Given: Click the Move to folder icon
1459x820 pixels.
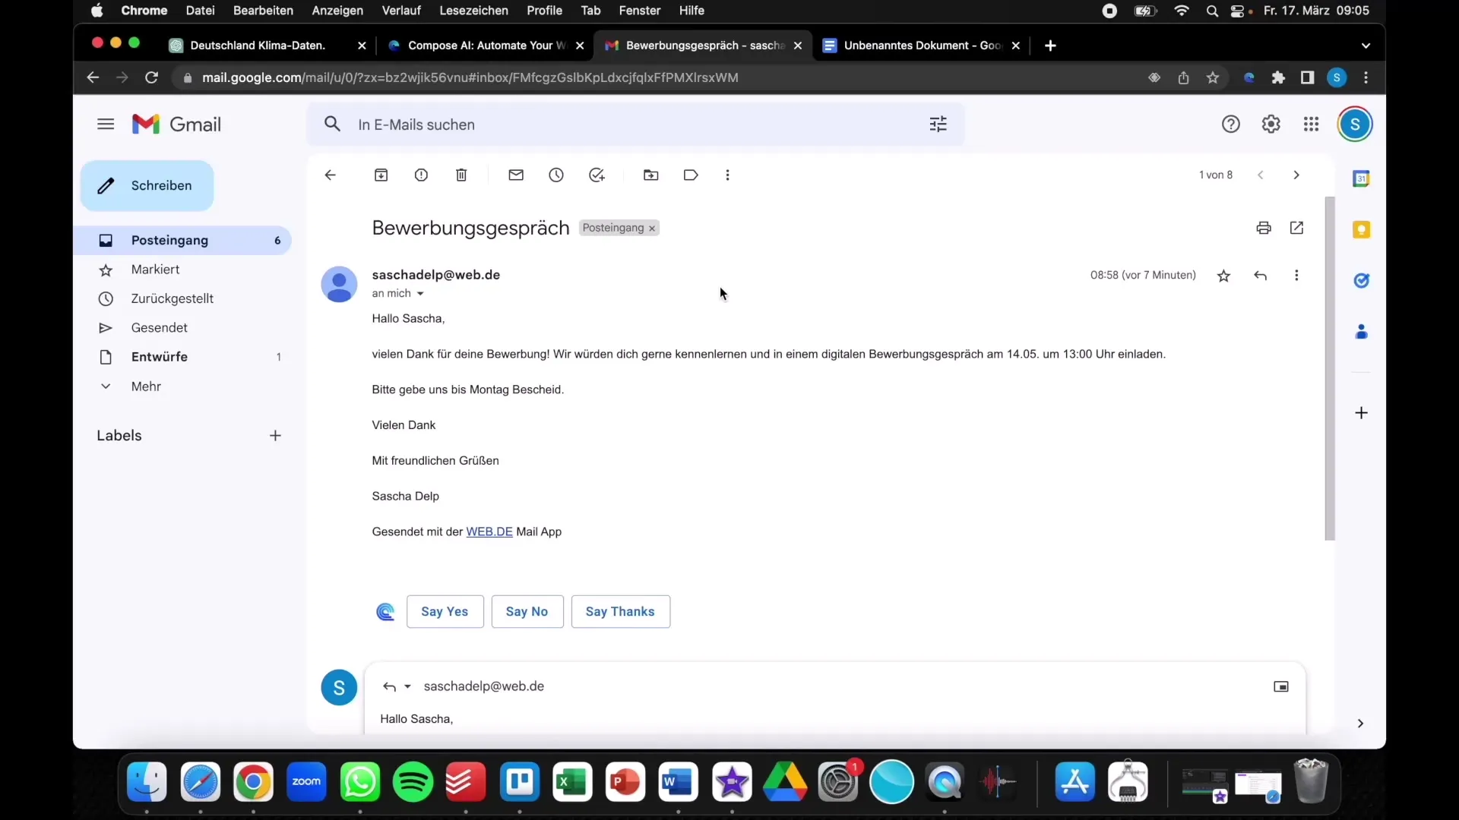Looking at the screenshot, I should pos(650,175).
